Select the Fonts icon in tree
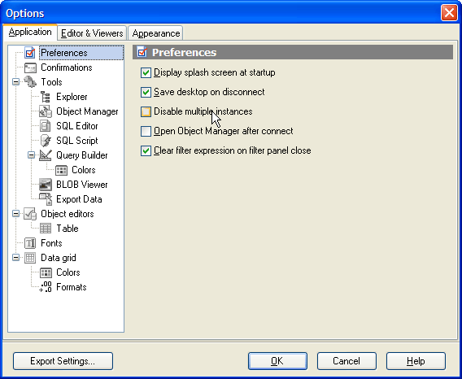Viewport: 462px width, 379px height. pyautogui.click(x=30, y=243)
